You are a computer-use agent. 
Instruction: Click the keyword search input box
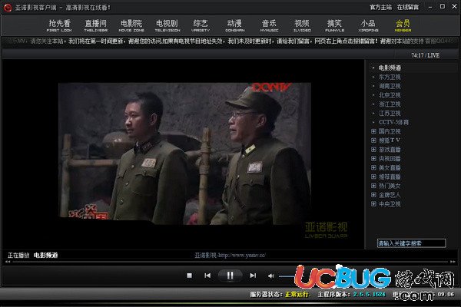coord(412,243)
